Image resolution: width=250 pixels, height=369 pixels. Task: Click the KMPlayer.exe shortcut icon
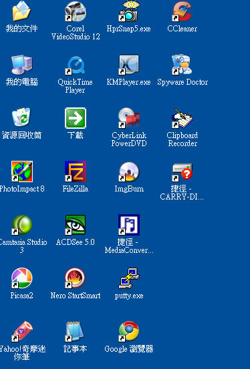tap(129, 65)
